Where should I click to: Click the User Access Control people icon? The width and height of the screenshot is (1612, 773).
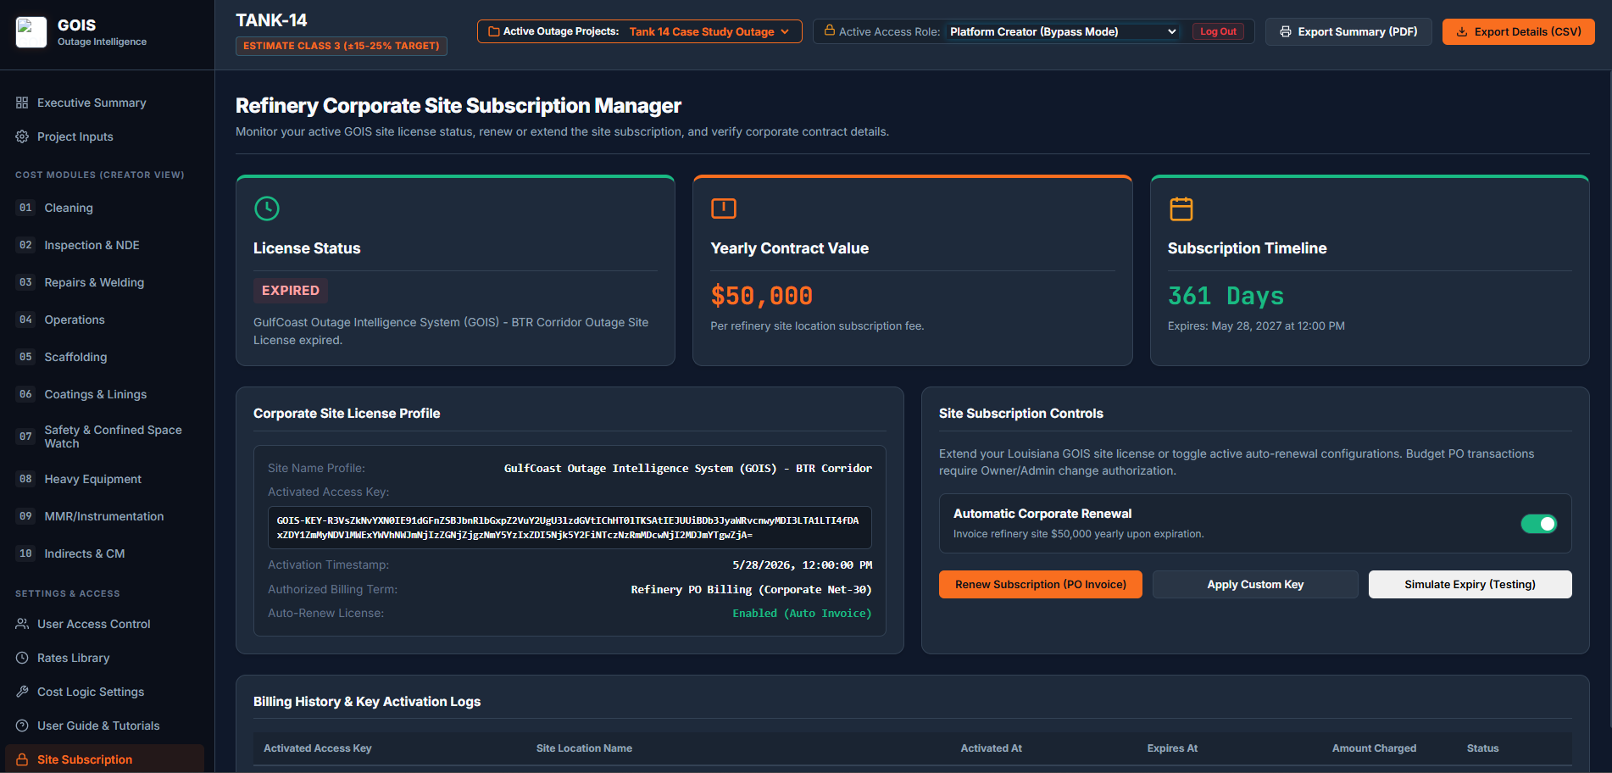click(x=22, y=624)
